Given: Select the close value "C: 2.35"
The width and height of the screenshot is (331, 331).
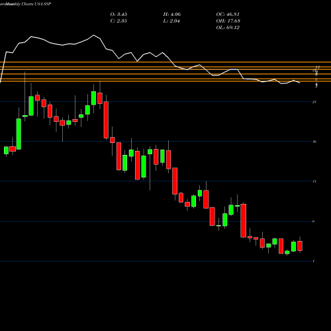Looking at the screenshot, I should pos(118,21).
